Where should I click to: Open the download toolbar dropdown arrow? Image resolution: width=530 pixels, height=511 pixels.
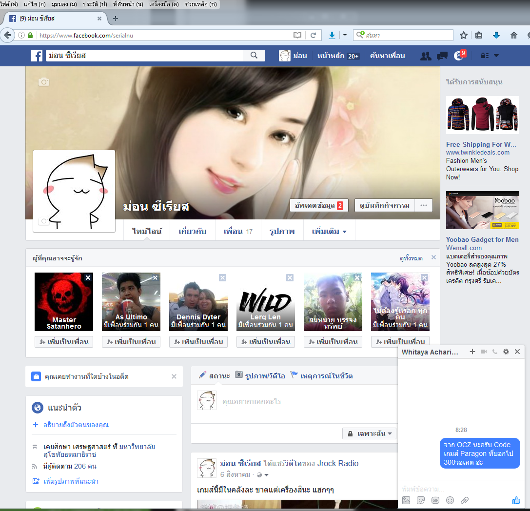pyautogui.click(x=345, y=35)
